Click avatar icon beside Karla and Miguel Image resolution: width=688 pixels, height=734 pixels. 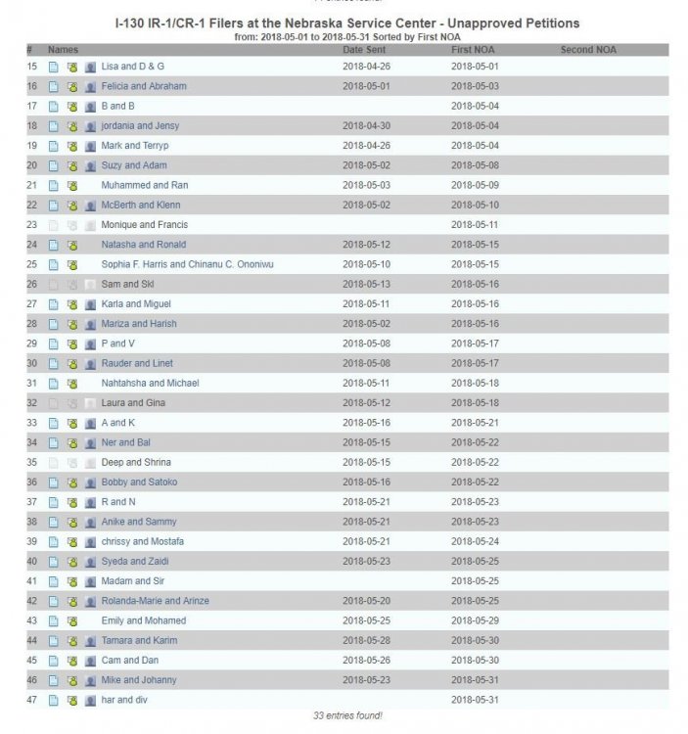click(x=90, y=304)
